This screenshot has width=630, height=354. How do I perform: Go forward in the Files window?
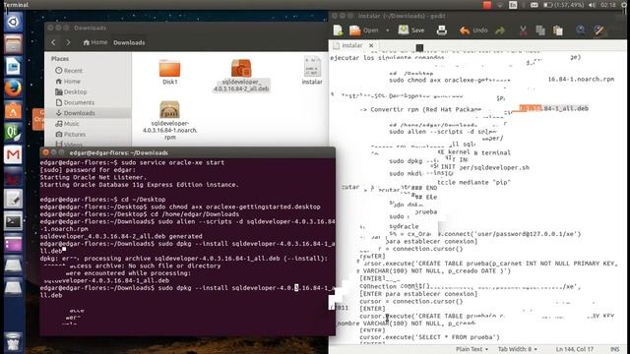(x=68, y=42)
